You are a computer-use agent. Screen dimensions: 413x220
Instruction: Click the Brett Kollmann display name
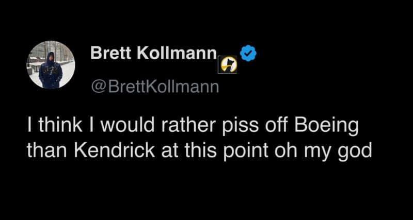point(152,54)
